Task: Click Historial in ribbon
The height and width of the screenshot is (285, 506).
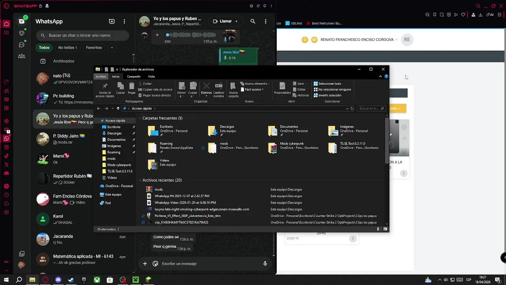Action: coord(301,95)
